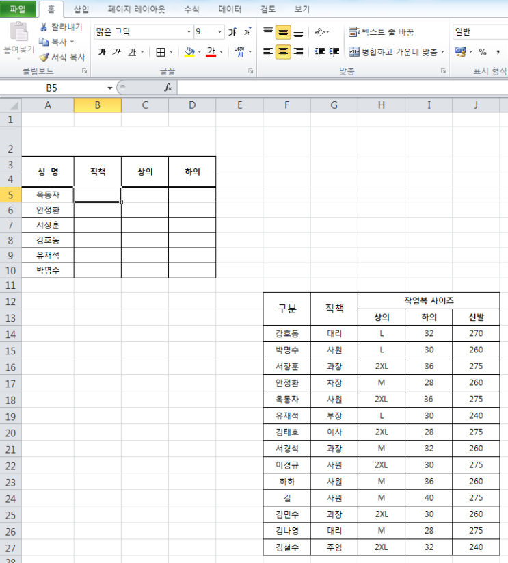Click the 작업복 사이즈 header cell
This screenshot has height=563, width=508.
[x=429, y=300]
